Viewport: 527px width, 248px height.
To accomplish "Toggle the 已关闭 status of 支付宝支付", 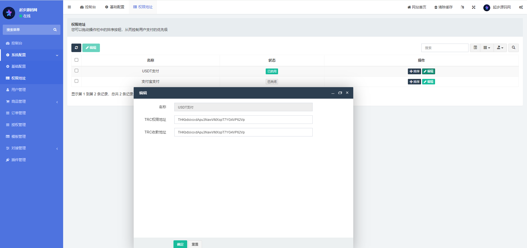I will click(x=272, y=82).
